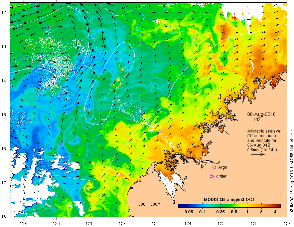Click the Argo circle symbol in the legend
Screen dimensions: 294x227
coord(214,167)
